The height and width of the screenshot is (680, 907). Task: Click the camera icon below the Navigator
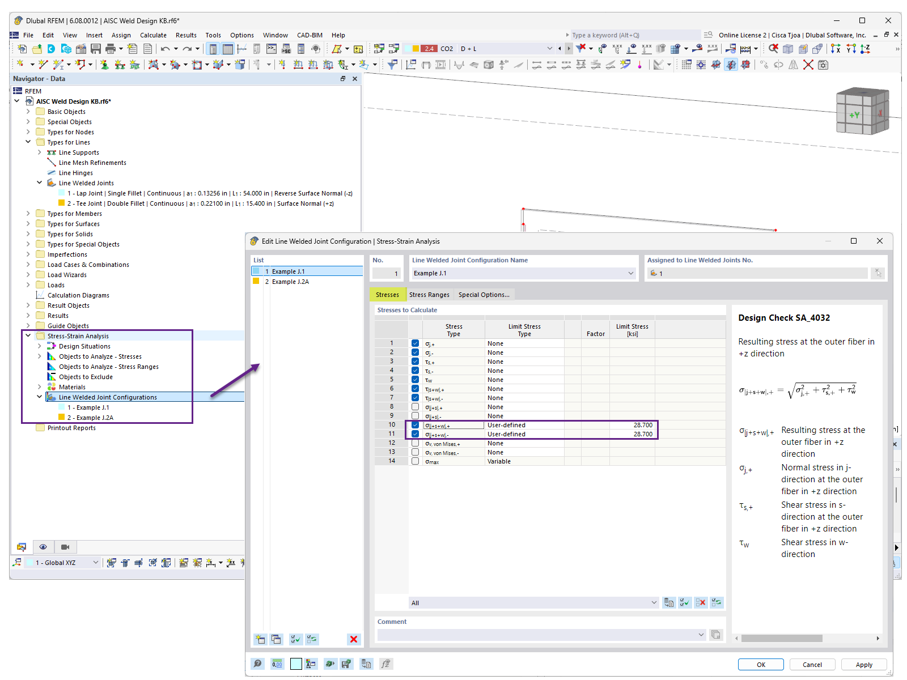[x=66, y=547]
